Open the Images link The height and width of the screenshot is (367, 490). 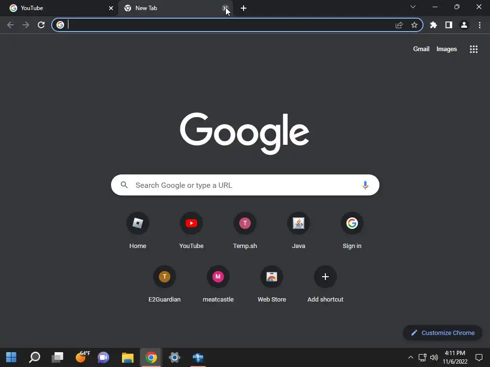[x=446, y=49]
